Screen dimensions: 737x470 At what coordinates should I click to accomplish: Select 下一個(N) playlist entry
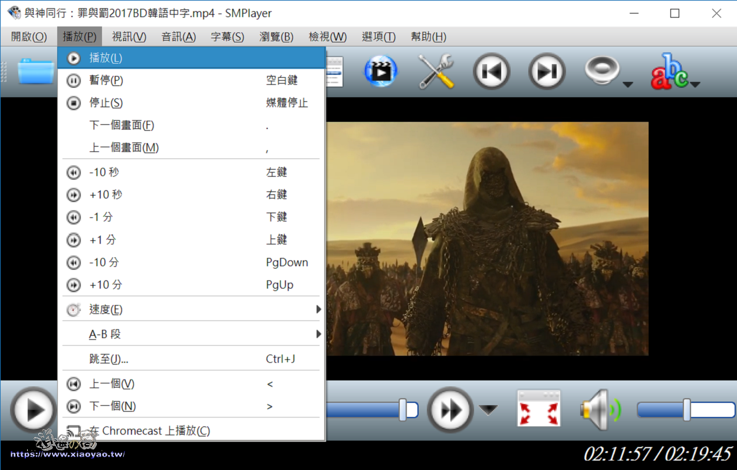tap(192, 406)
